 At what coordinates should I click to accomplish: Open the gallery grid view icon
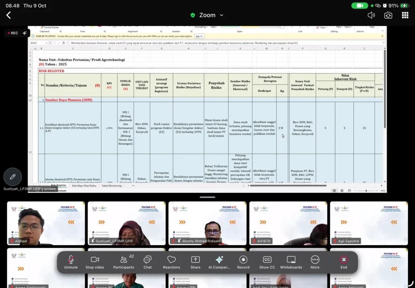[x=405, y=15]
